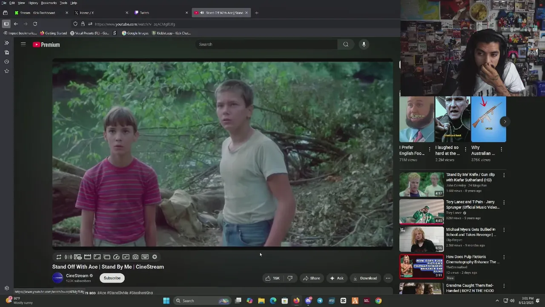Image resolution: width=545 pixels, height=307 pixels.
Task: Open options for Tory Lanez Jerry Sprunger video
Action: click(x=504, y=203)
